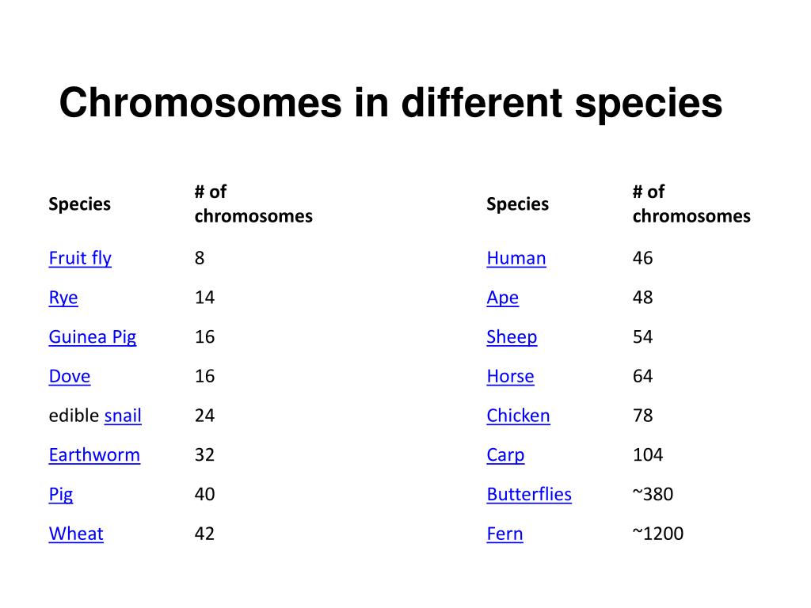Follow the Wheat link

click(76, 534)
